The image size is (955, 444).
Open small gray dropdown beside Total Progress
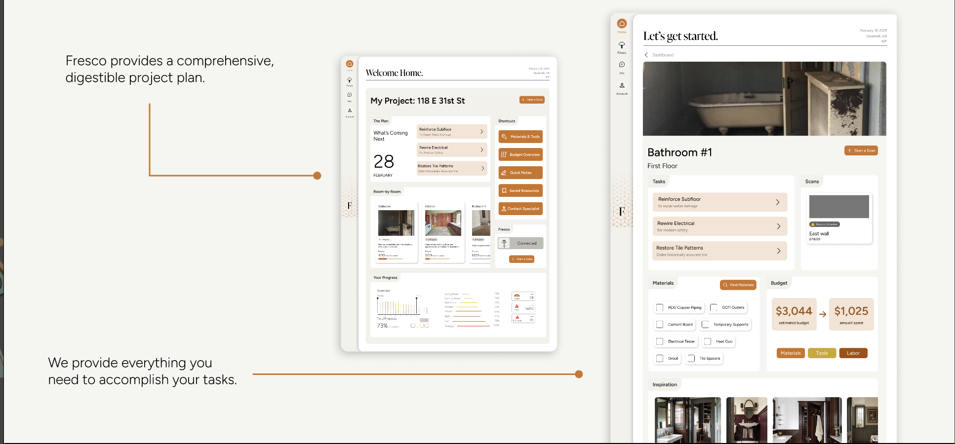pos(424,320)
